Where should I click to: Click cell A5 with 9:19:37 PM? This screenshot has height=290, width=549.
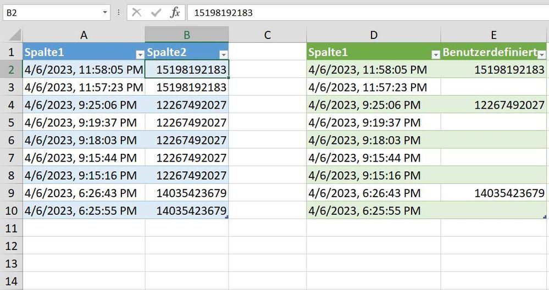pyautogui.click(x=84, y=122)
